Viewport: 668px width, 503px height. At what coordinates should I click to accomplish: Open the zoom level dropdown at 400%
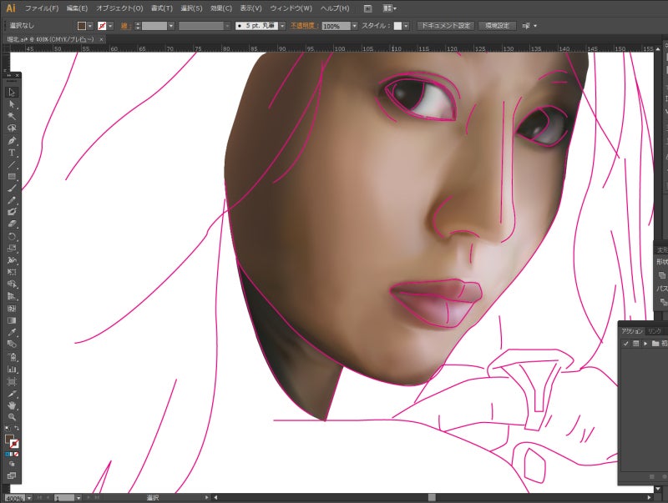[30, 498]
